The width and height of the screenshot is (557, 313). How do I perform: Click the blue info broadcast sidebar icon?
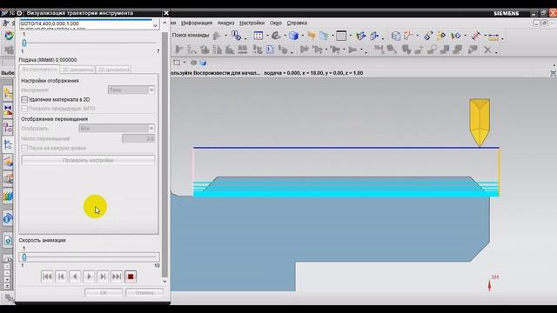[x=8, y=218]
